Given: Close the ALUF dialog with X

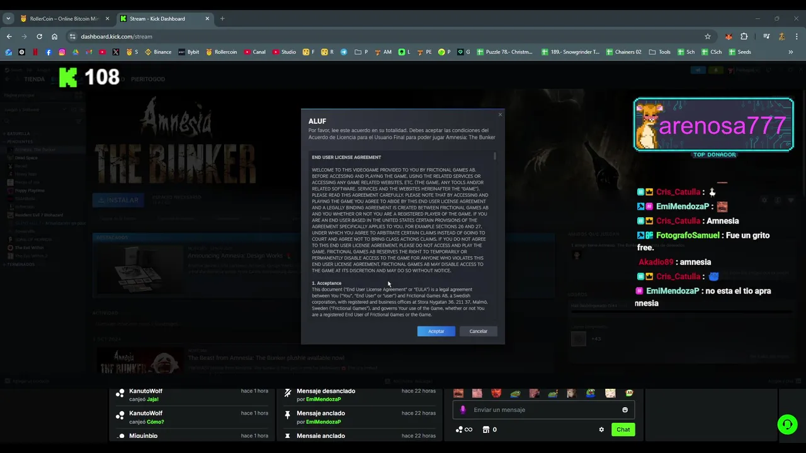Looking at the screenshot, I should click(501, 115).
